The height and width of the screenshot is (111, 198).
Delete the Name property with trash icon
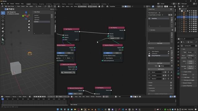(x=168, y=72)
